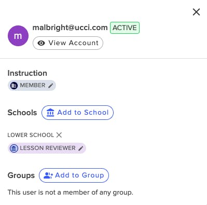
Task: Close the user details panel
Action: coord(196,12)
